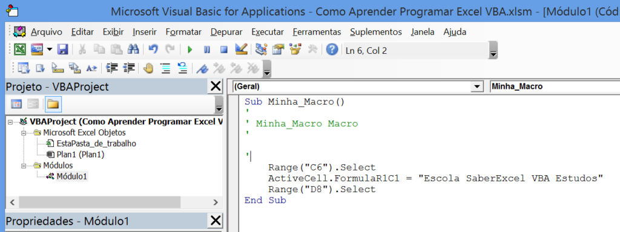This screenshot has height=232, width=620.
Task: Click the Project panel horizontal scrollbar
Action: (113, 202)
